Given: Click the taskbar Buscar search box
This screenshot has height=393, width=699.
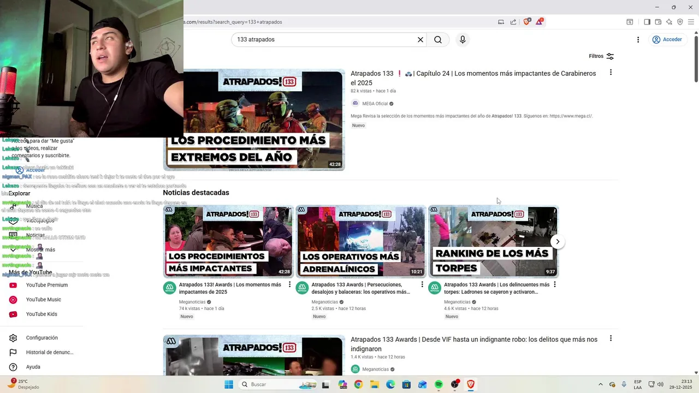Looking at the screenshot, I should click(x=277, y=384).
